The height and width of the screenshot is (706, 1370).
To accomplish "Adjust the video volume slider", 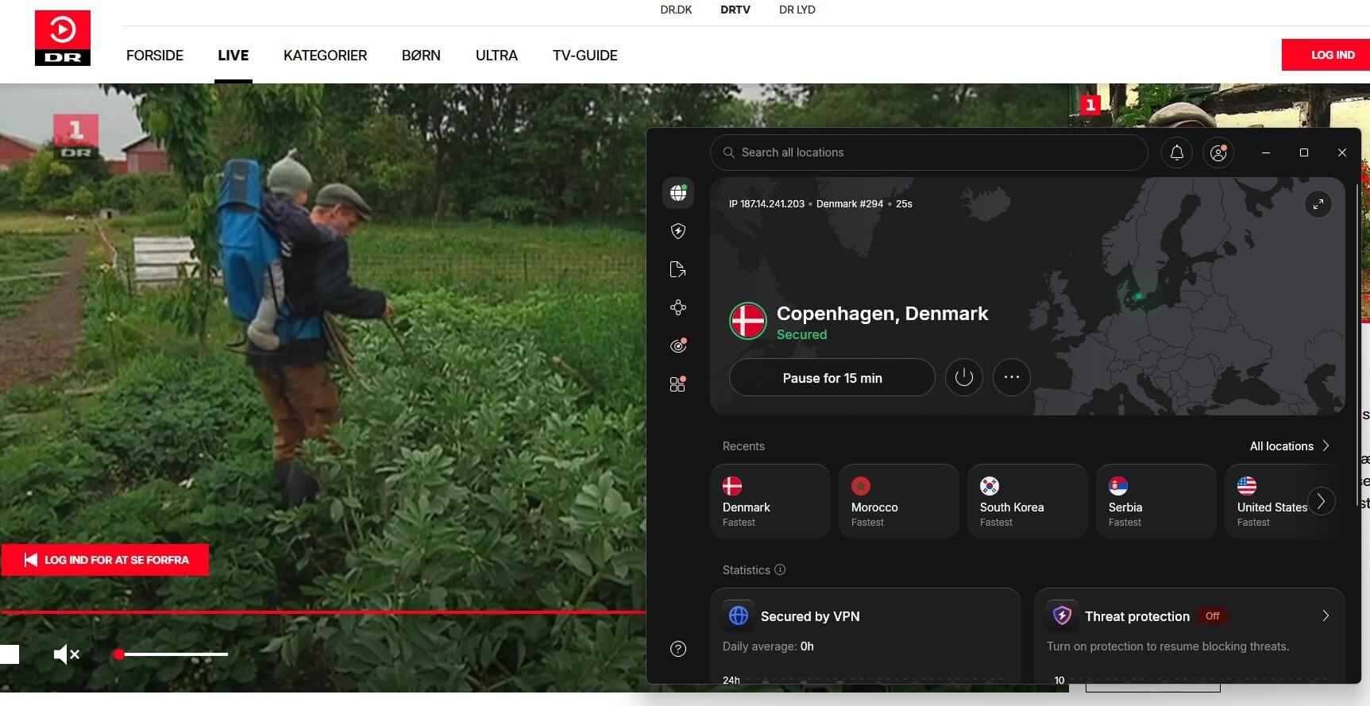I will click(173, 654).
